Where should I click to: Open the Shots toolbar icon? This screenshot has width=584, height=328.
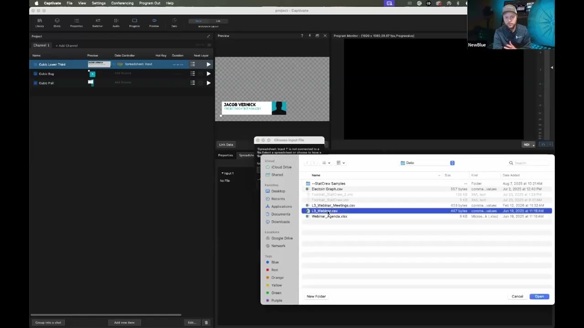[x=57, y=23]
